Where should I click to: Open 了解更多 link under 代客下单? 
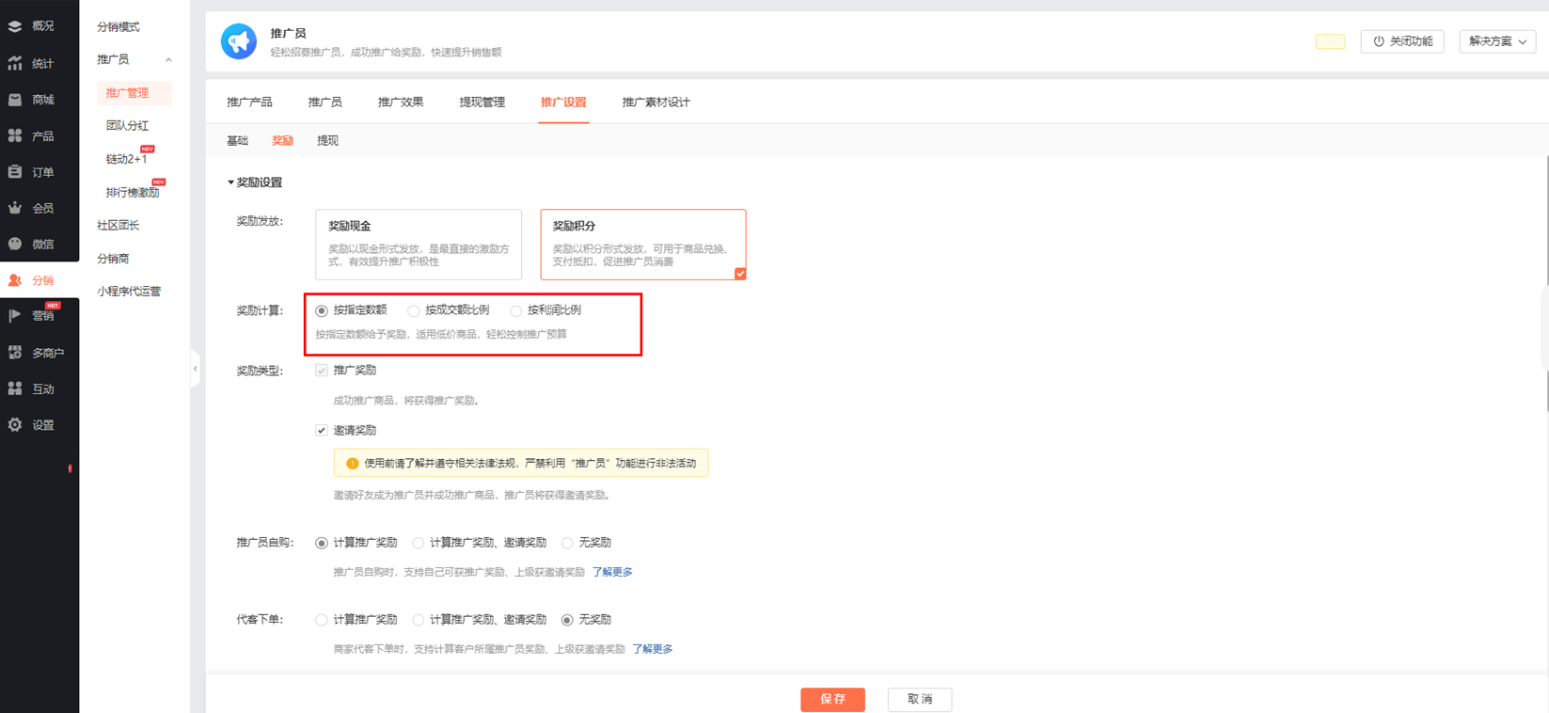pos(653,649)
